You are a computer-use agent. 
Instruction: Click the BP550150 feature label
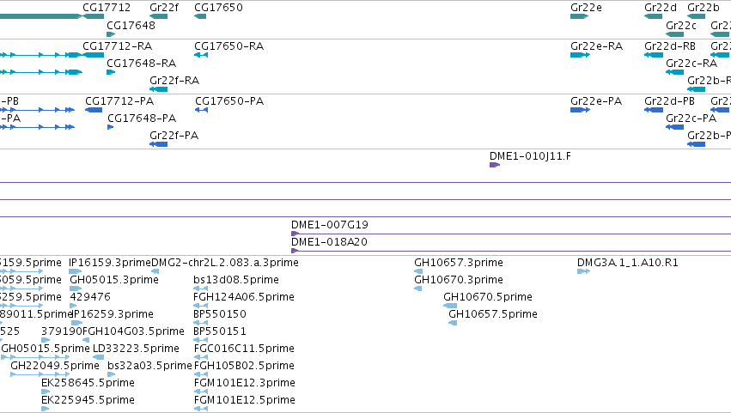point(220,314)
